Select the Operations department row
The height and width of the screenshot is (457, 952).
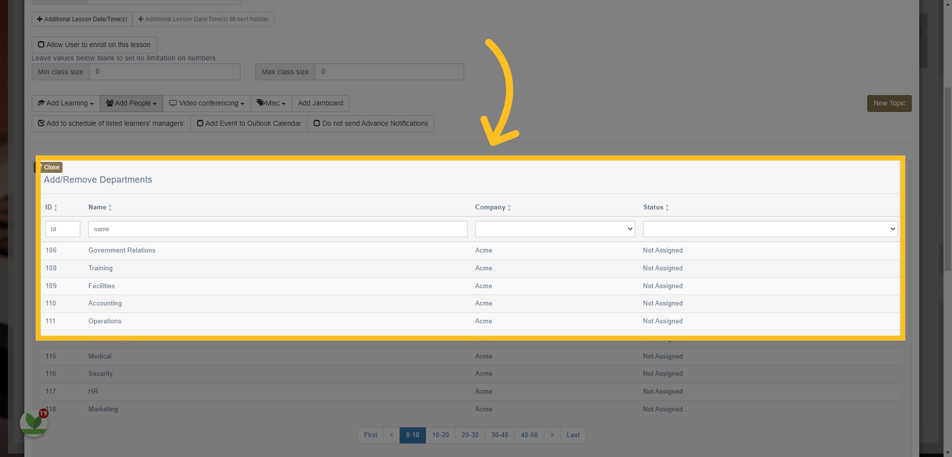tap(471, 321)
